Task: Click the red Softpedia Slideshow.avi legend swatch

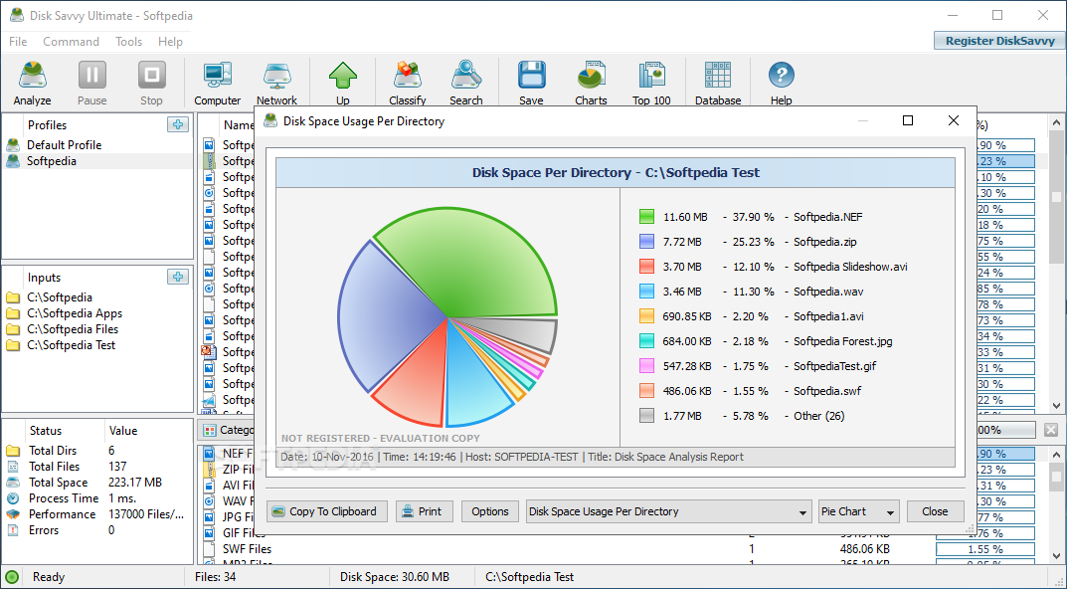Action: (x=646, y=267)
